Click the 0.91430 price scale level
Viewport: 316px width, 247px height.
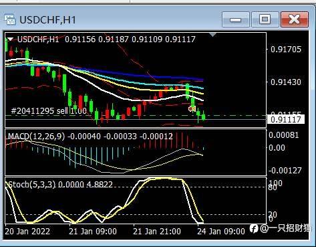pyautogui.click(x=286, y=82)
